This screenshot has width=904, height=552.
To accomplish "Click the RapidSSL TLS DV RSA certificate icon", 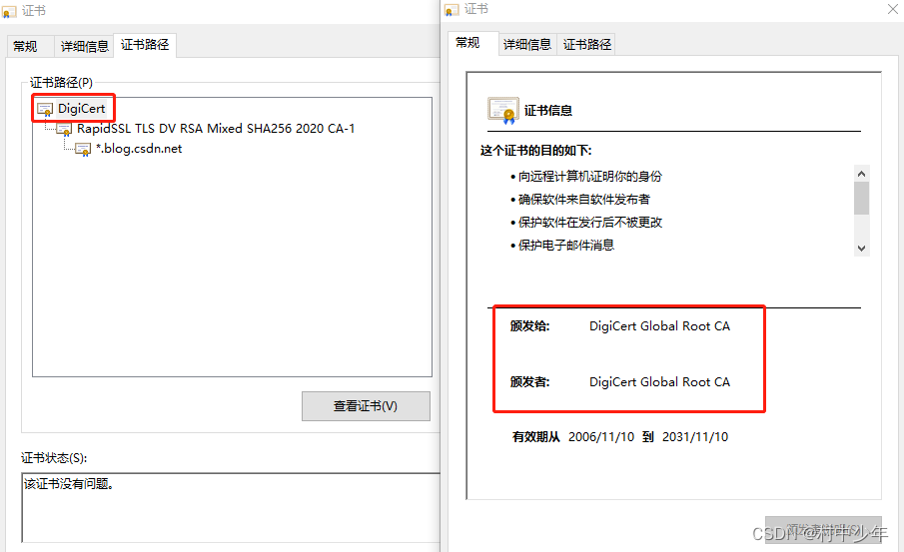I will 64,129.
